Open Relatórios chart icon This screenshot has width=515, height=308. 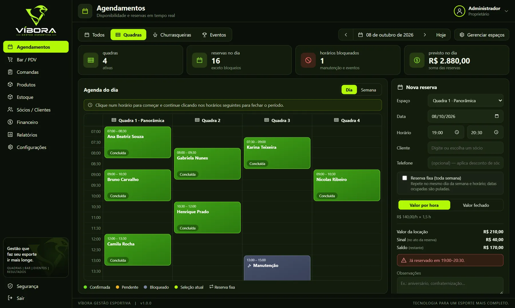click(10, 135)
